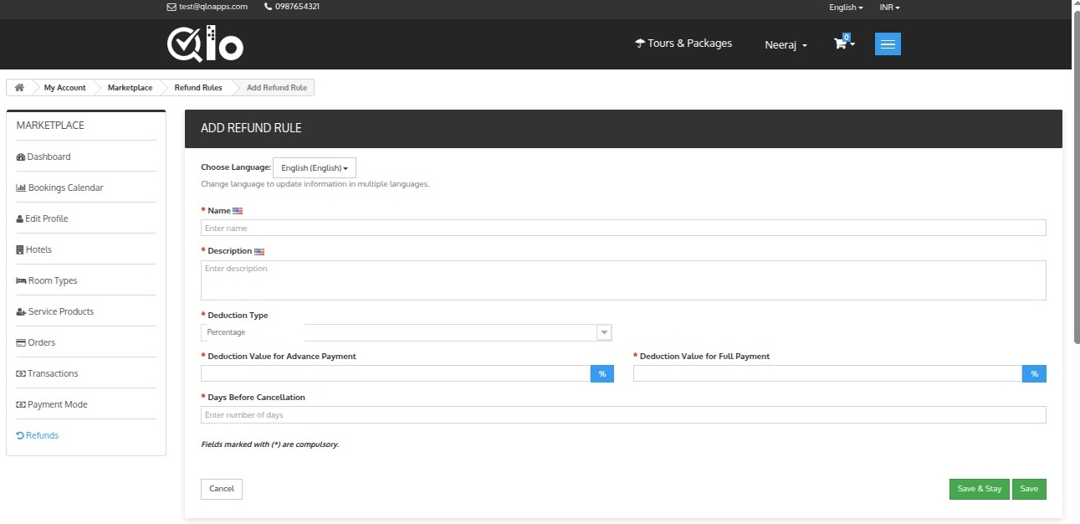Open the Choose Language English (English) dropdown
Image resolution: width=1080 pixels, height=524 pixels.
(315, 167)
